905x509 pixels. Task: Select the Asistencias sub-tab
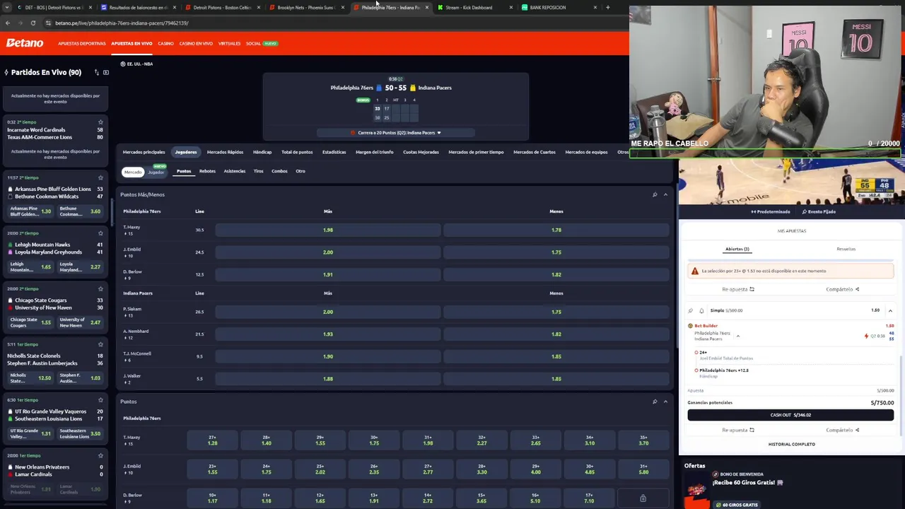[235, 171]
